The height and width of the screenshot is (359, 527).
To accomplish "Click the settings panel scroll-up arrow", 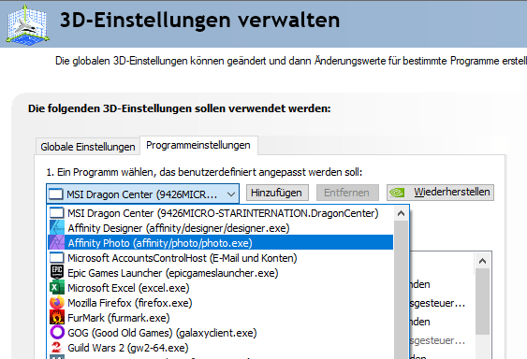I will [x=483, y=261].
